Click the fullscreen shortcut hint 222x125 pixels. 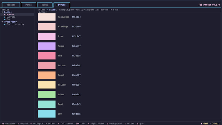[x=65, y=124]
